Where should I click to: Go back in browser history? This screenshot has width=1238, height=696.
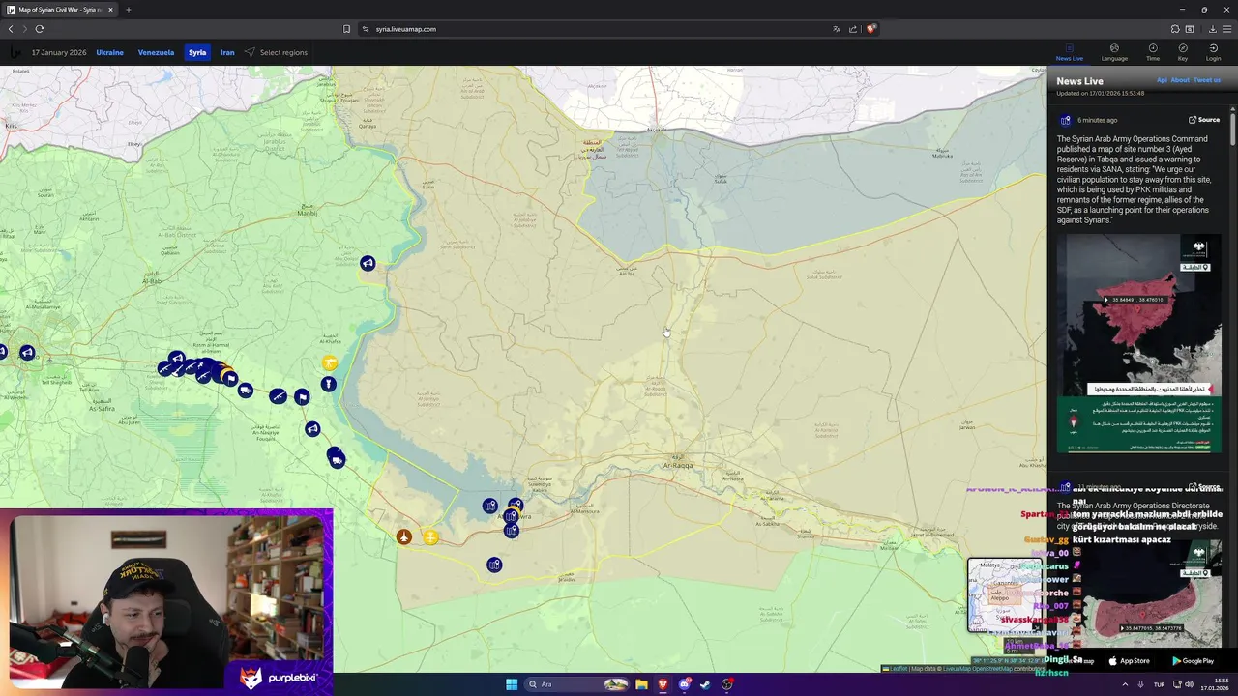[x=11, y=29]
